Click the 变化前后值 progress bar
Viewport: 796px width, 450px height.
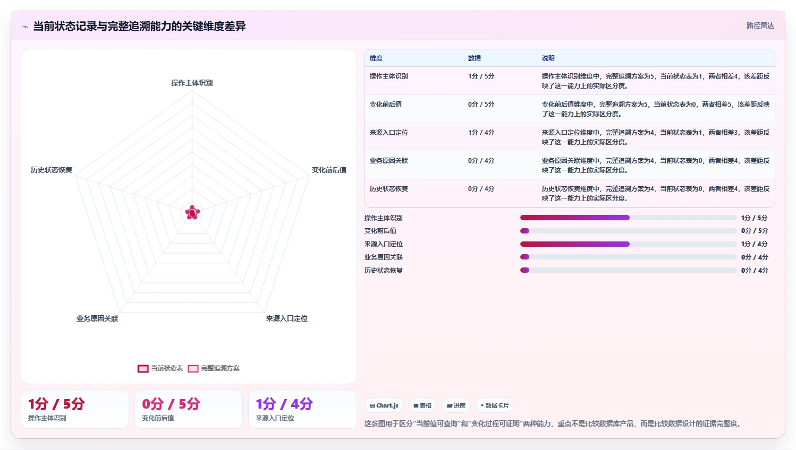point(629,231)
